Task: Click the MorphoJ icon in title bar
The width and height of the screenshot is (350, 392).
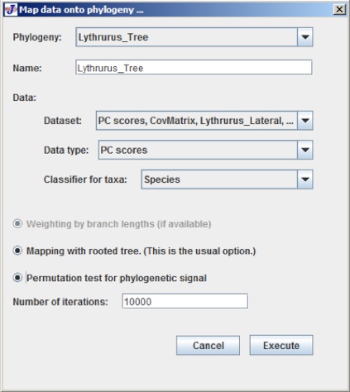Action: click(x=11, y=10)
